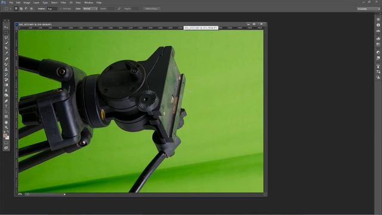Viewport: 382px width, 215px height.
Task: Open the View menu
Action: tap(78, 2)
